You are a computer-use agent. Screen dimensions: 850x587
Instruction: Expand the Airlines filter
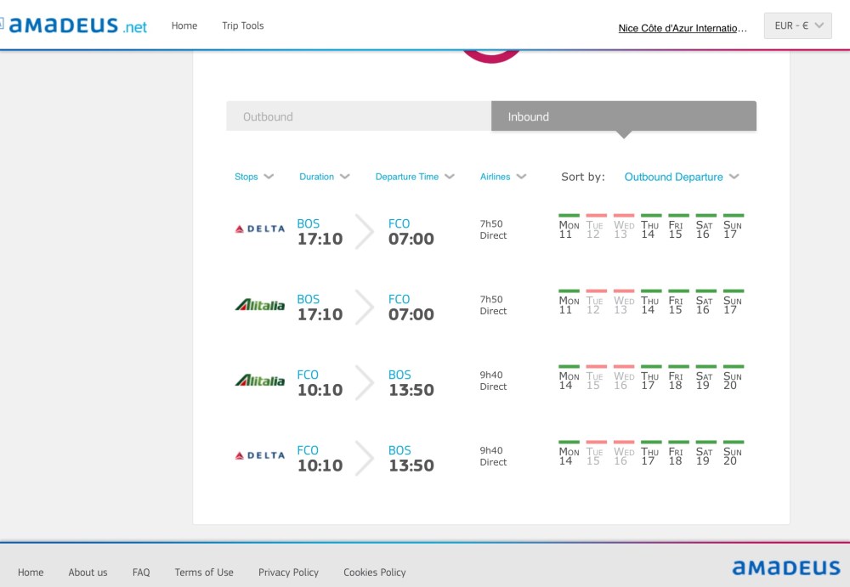coord(503,177)
